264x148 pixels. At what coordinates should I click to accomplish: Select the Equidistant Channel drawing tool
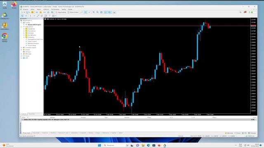(x=42, y=16)
